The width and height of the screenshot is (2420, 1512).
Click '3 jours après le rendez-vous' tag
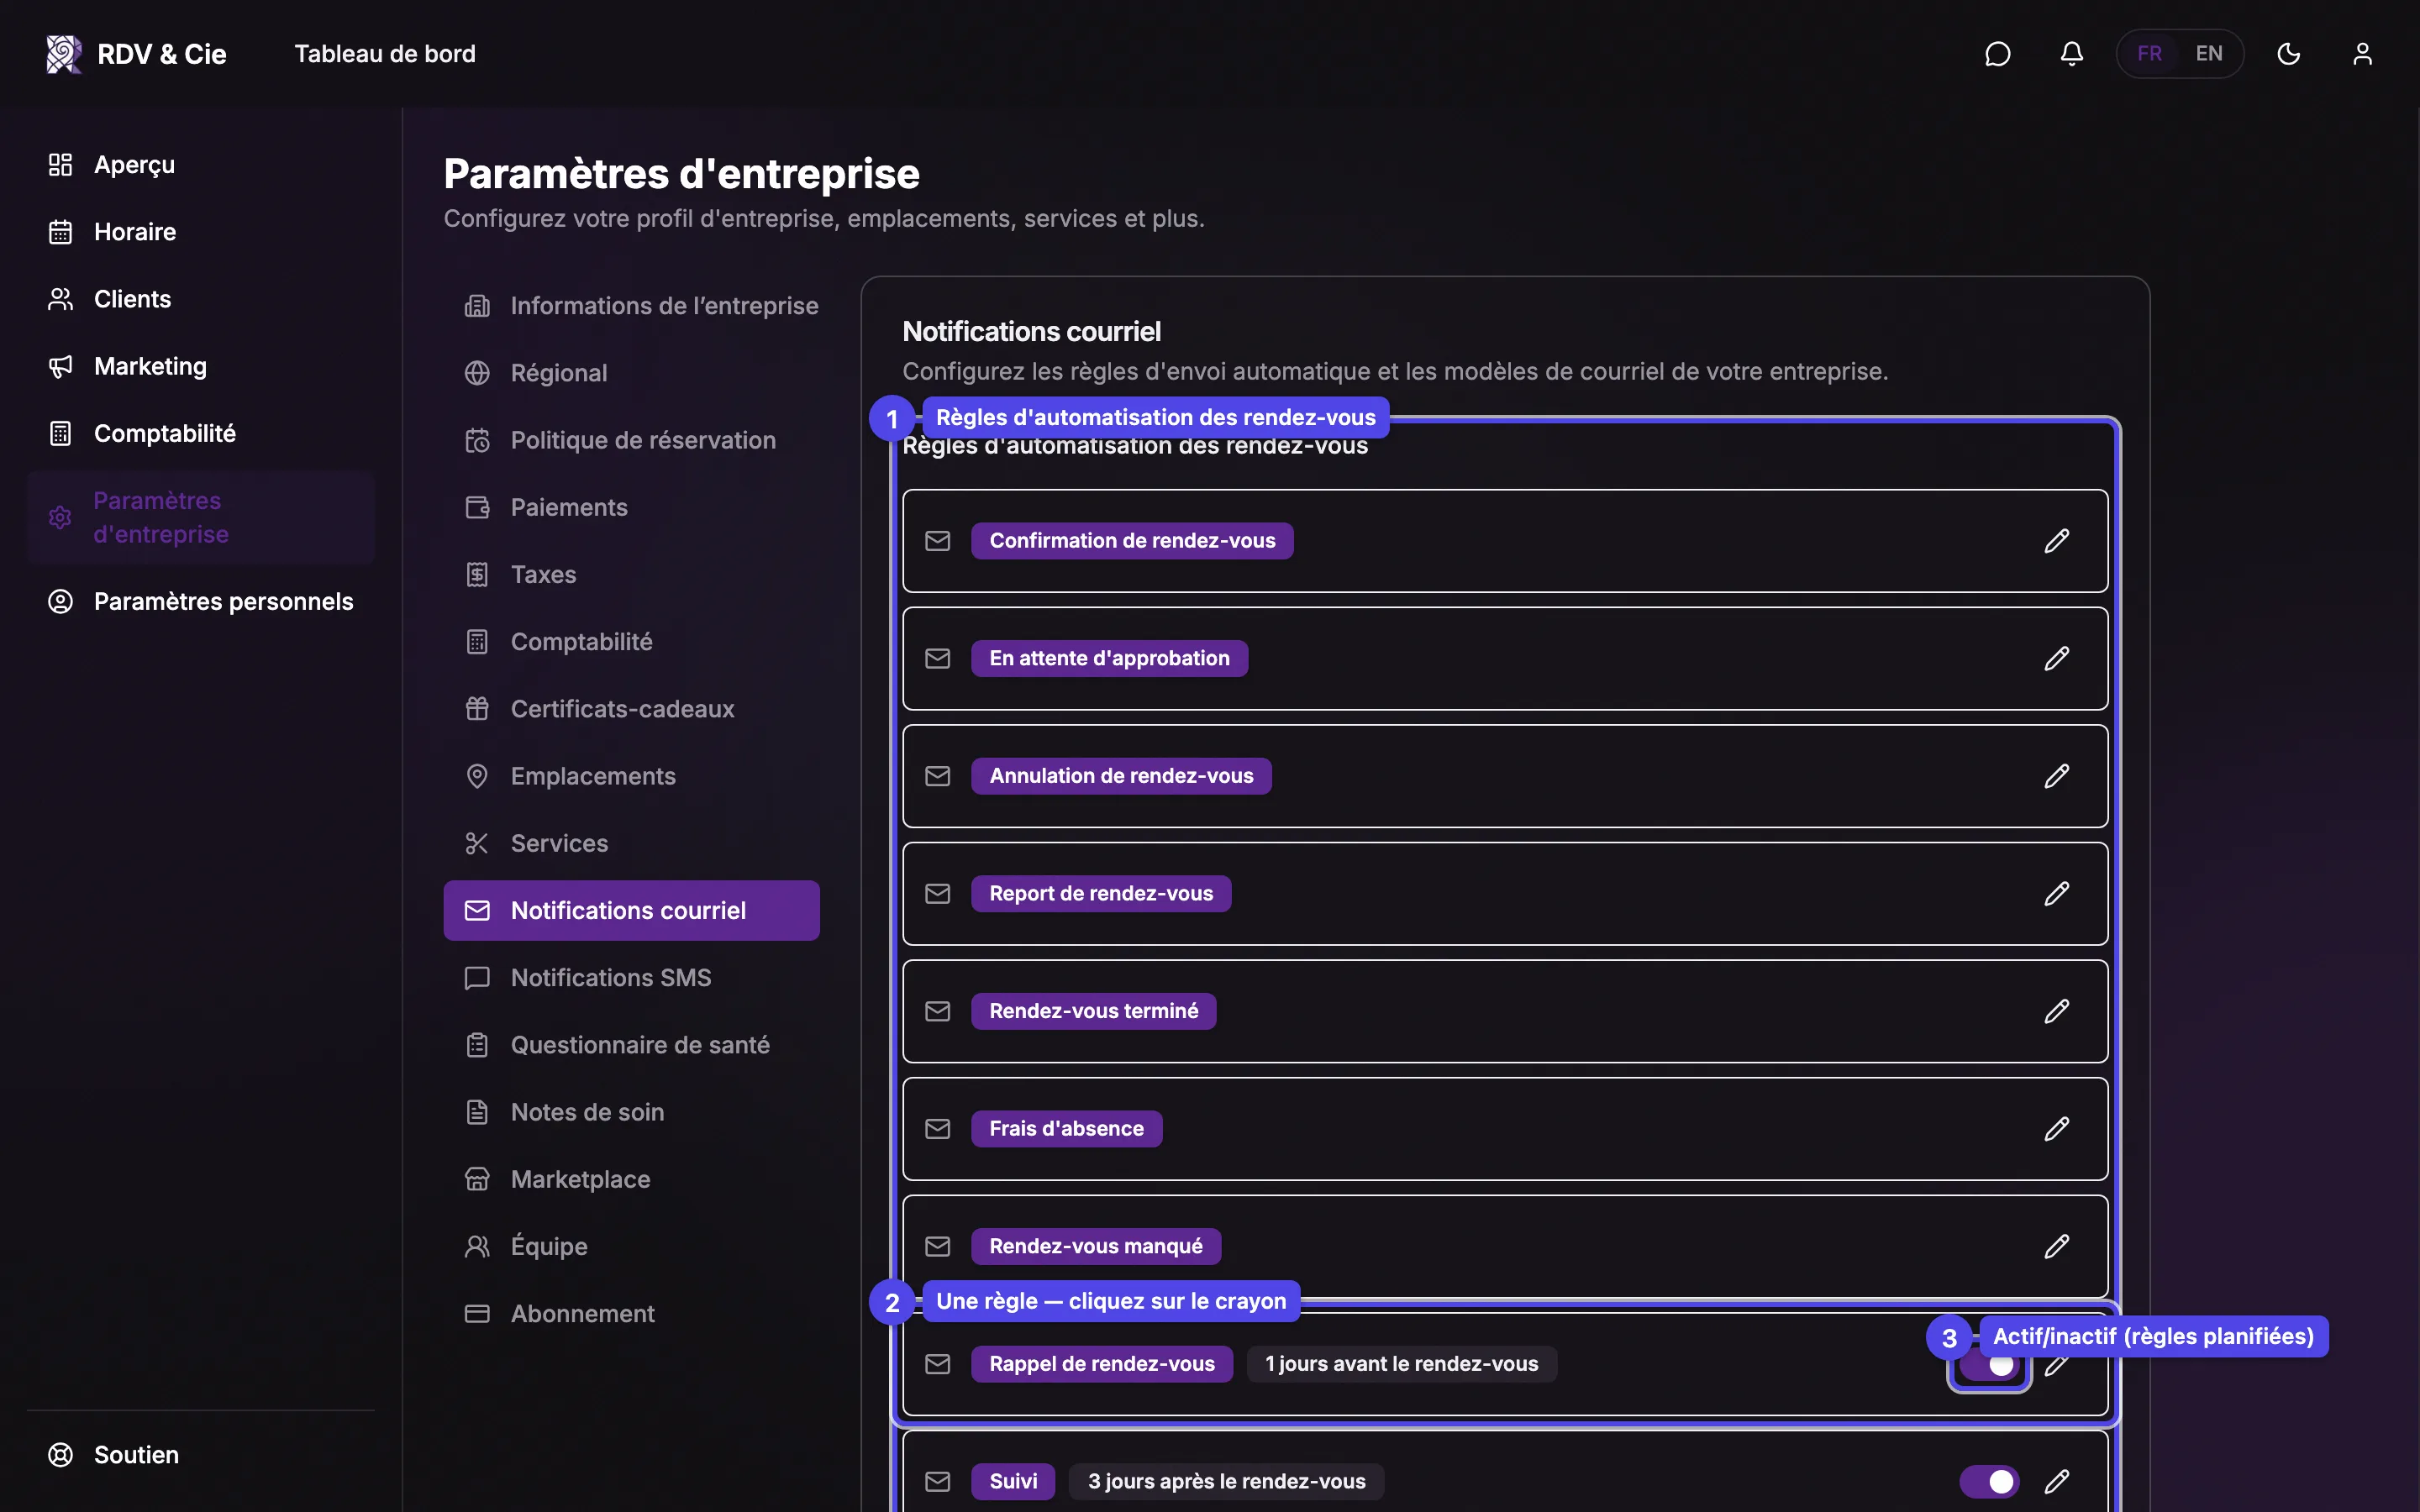[x=1226, y=1481]
